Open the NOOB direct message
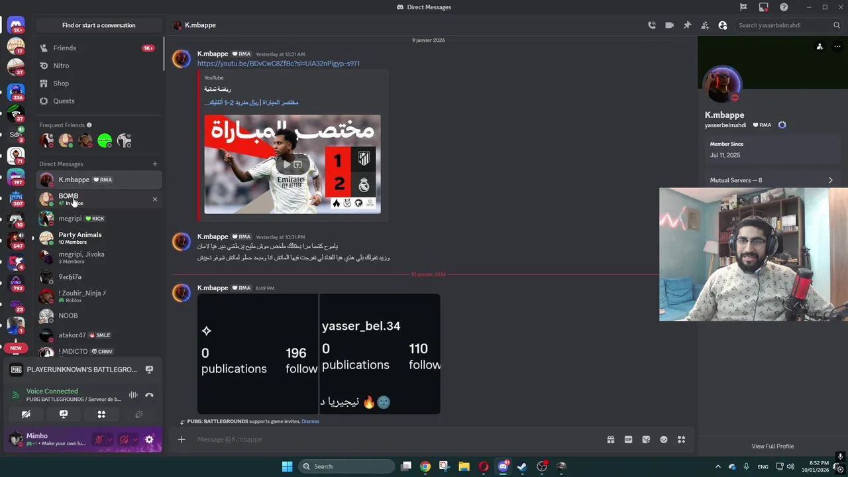 click(99, 316)
